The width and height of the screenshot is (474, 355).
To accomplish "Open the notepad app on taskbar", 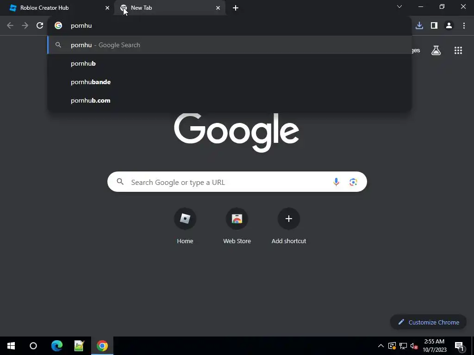I will [79, 346].
